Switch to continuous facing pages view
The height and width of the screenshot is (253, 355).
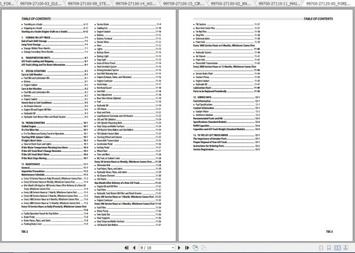346,248
